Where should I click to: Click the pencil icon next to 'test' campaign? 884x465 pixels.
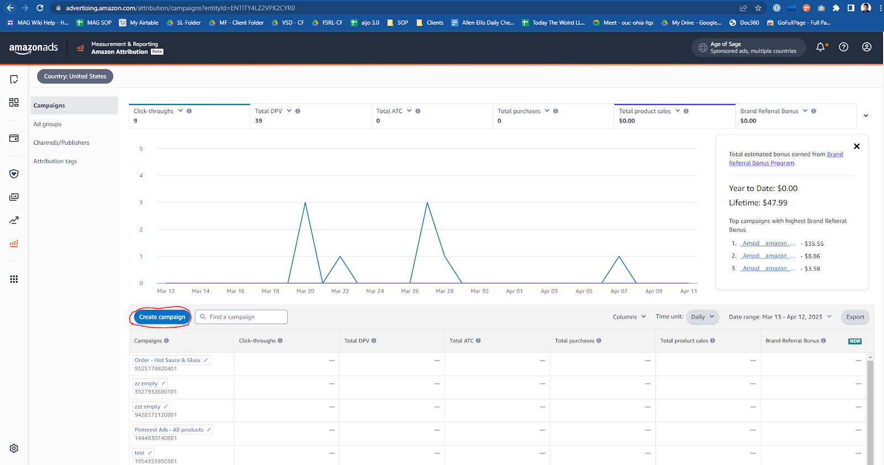pyautogui.click(x=150, y=453)
